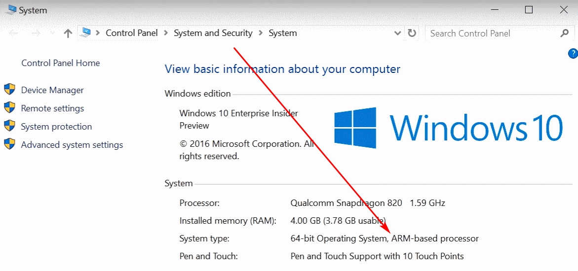Open the Device Manager link

(52, 90)
